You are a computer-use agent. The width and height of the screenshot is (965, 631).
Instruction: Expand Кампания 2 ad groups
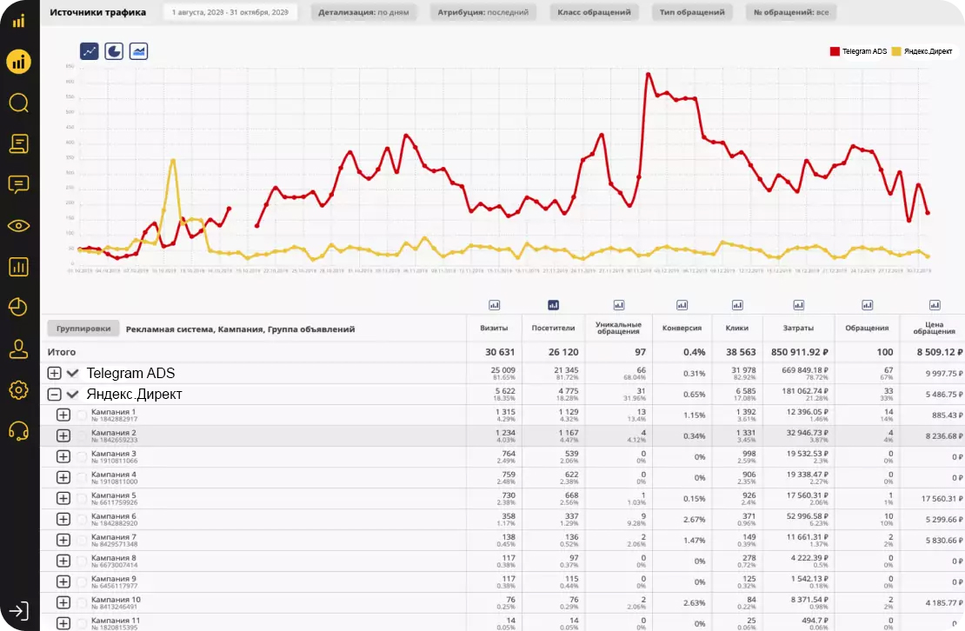click(63, 435)
